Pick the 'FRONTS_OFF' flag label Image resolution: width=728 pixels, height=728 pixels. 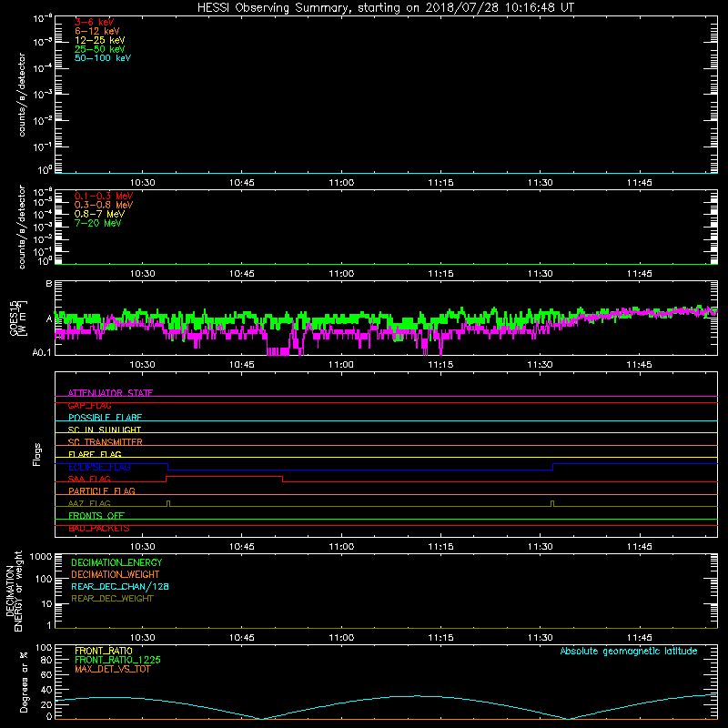point(96,515)
